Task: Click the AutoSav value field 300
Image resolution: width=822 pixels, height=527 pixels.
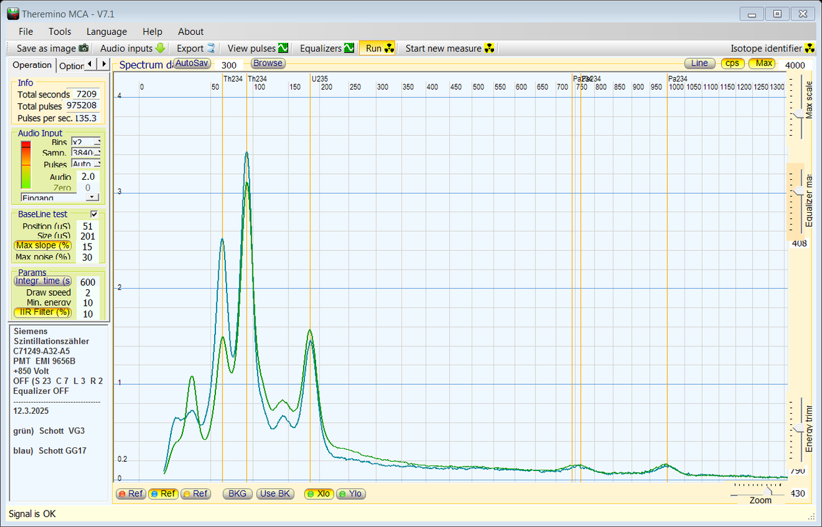Action: pos(229,65)
